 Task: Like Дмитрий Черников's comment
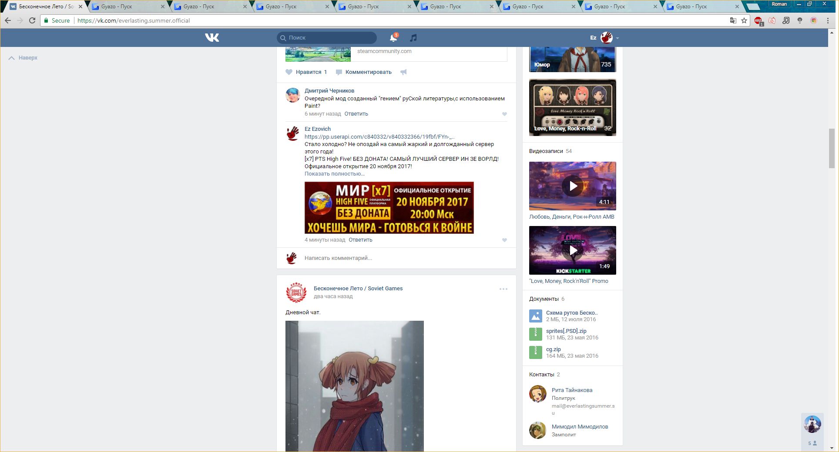(x=504, y=114)
